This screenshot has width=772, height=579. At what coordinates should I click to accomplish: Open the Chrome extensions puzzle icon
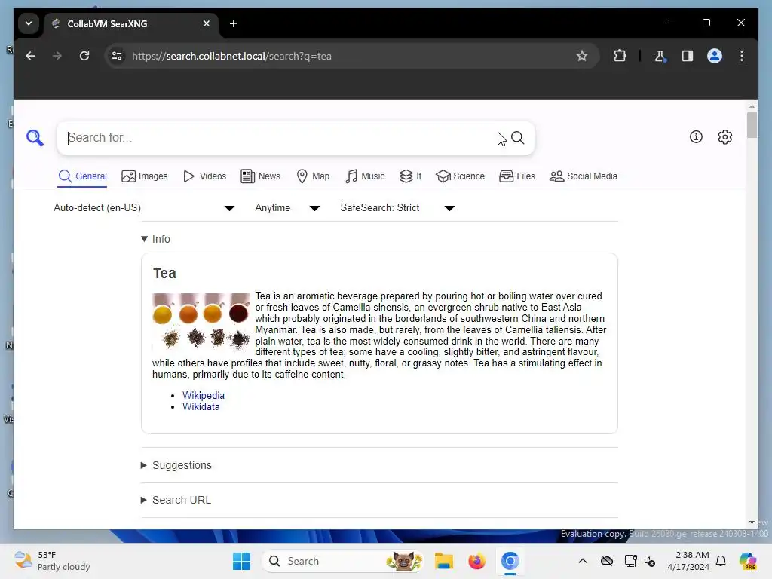click(x=620, y=56)
